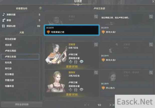Jump to the last page arrow
155x108 pixels.
113,105
